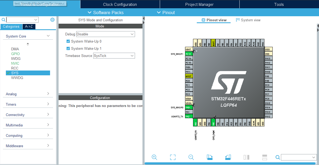Rotate the chip view clockwise
319x165 pixels.
click(210, 157)
